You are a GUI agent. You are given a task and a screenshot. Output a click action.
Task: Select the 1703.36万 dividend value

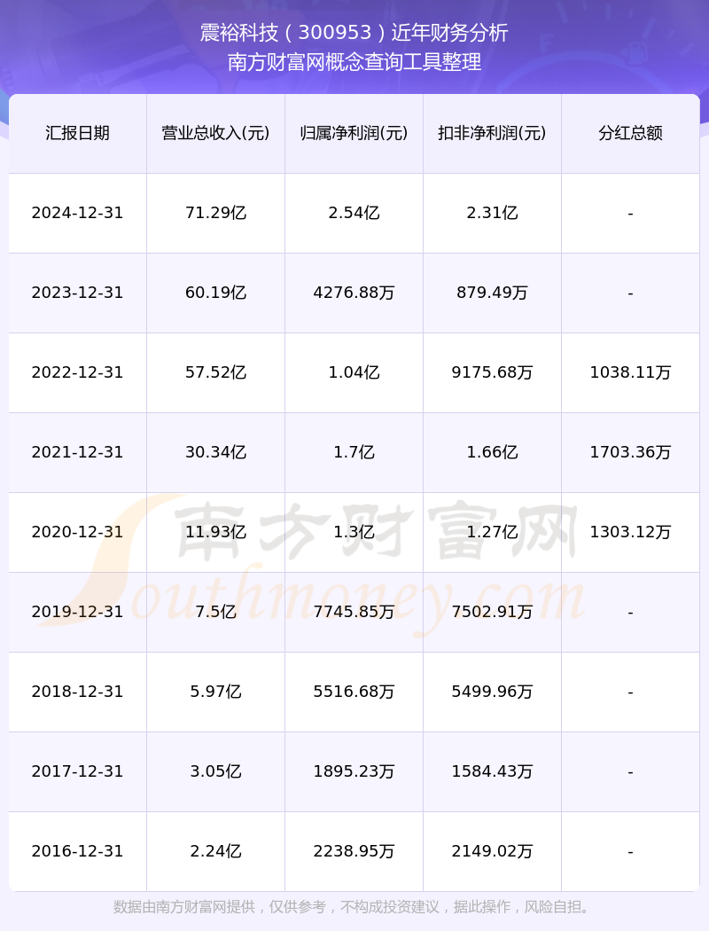pyautogui.click(x=631, y=452)
